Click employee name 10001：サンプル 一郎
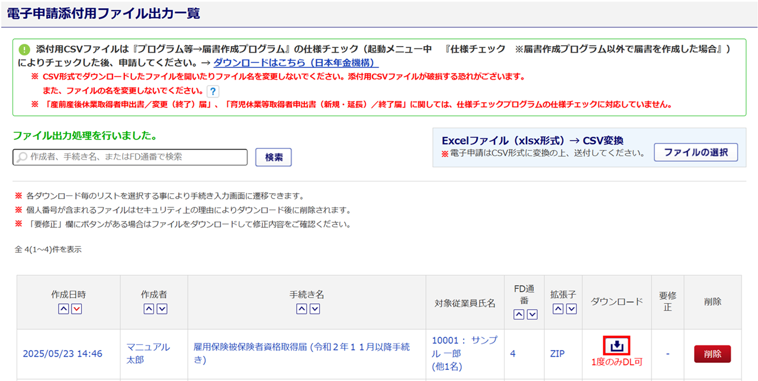758x381 pixels. pos(464,347)
